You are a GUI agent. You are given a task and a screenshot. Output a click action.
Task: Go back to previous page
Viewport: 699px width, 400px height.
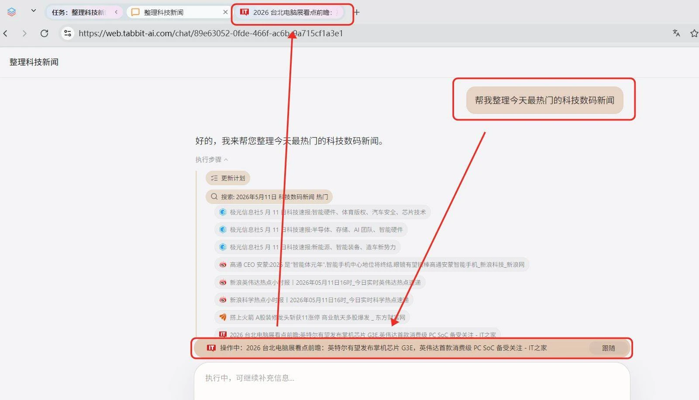[5, 33]
